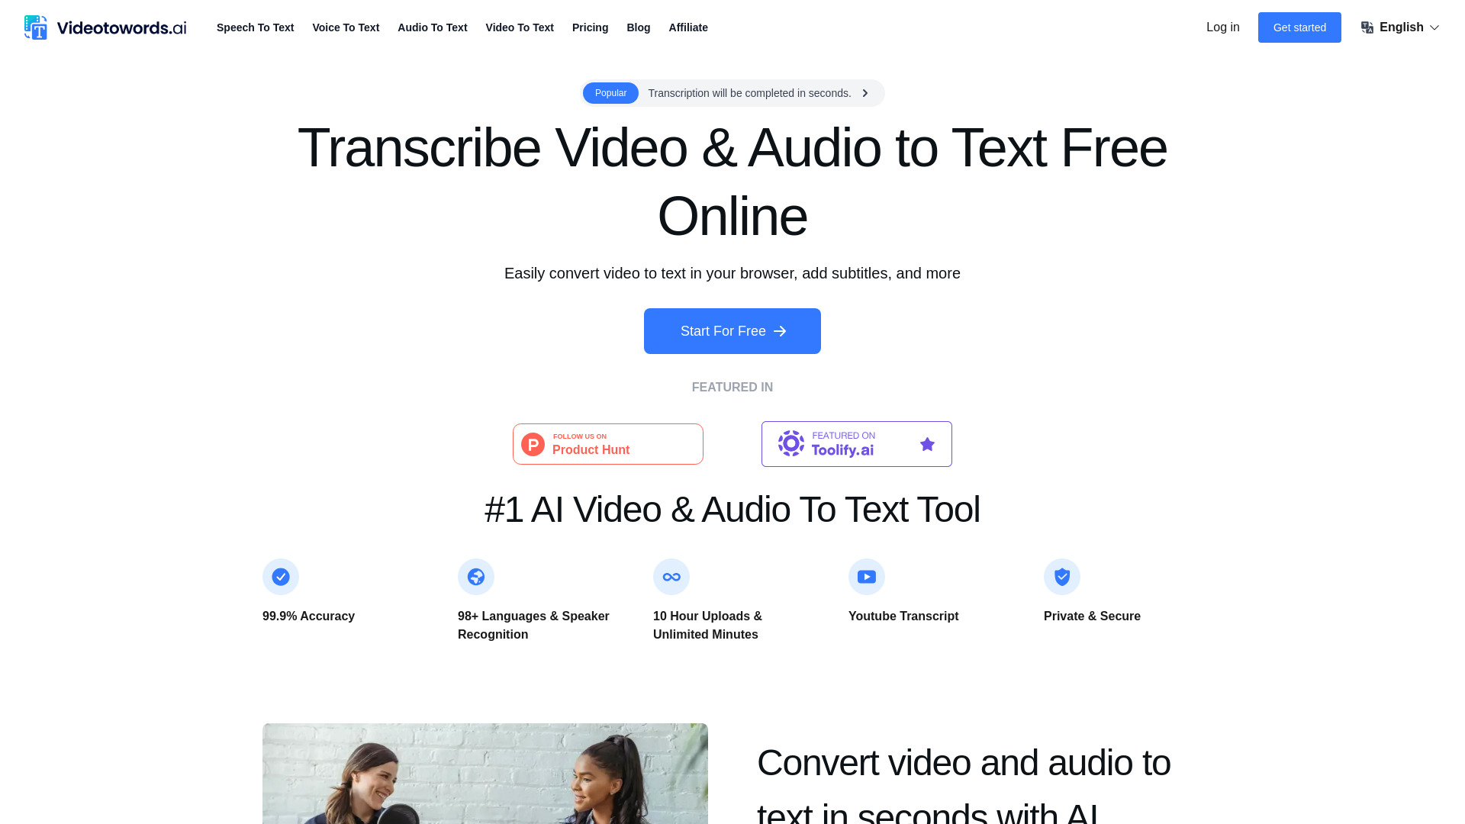
Task: Click the two-women conversation thumbnail
Action: [x=485, y=774]
